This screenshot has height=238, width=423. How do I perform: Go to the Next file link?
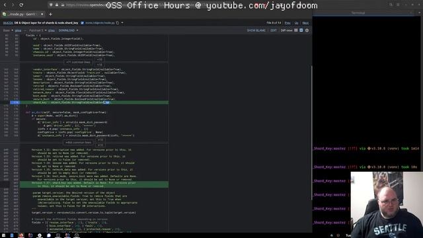pyautogui.click(x=305, y=23)
